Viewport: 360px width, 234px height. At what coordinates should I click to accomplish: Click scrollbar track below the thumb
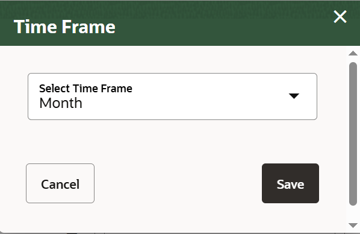point(353,213)
